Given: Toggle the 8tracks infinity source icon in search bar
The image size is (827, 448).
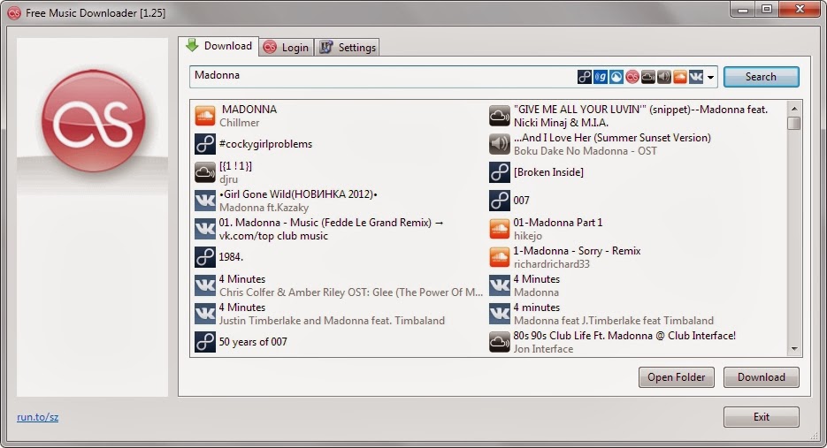Looking at the screenshot, I should click(x=585, y=77).
